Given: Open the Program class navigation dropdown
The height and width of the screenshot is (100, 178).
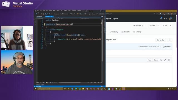Looking at the screenshot, I should pyautogui.click(x=68, y=18).
